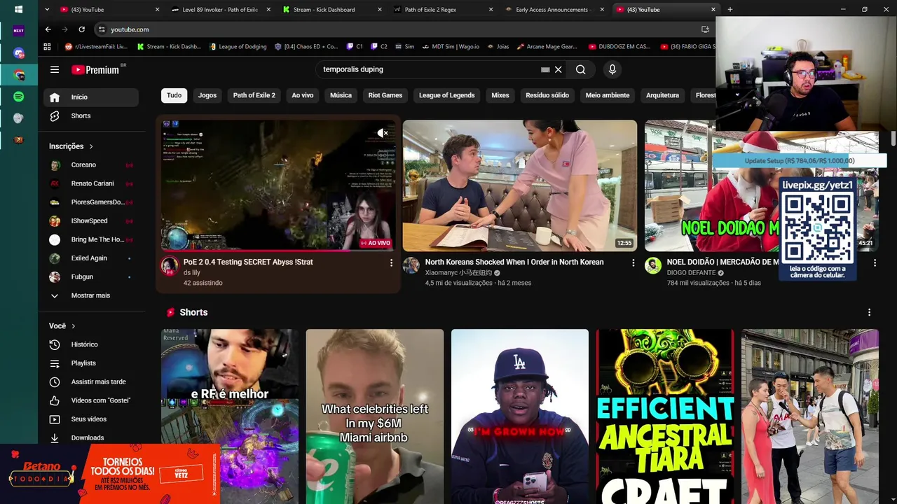Open Renato Cariani subscription
This screenshot has width=897, height=504.
[x=91, y=183]
